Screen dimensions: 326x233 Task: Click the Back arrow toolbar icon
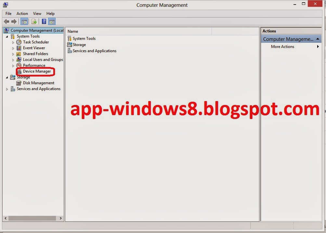click(x=7, y=22)
